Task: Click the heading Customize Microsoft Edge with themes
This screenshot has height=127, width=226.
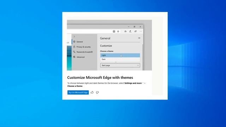Action: point(100,78)
